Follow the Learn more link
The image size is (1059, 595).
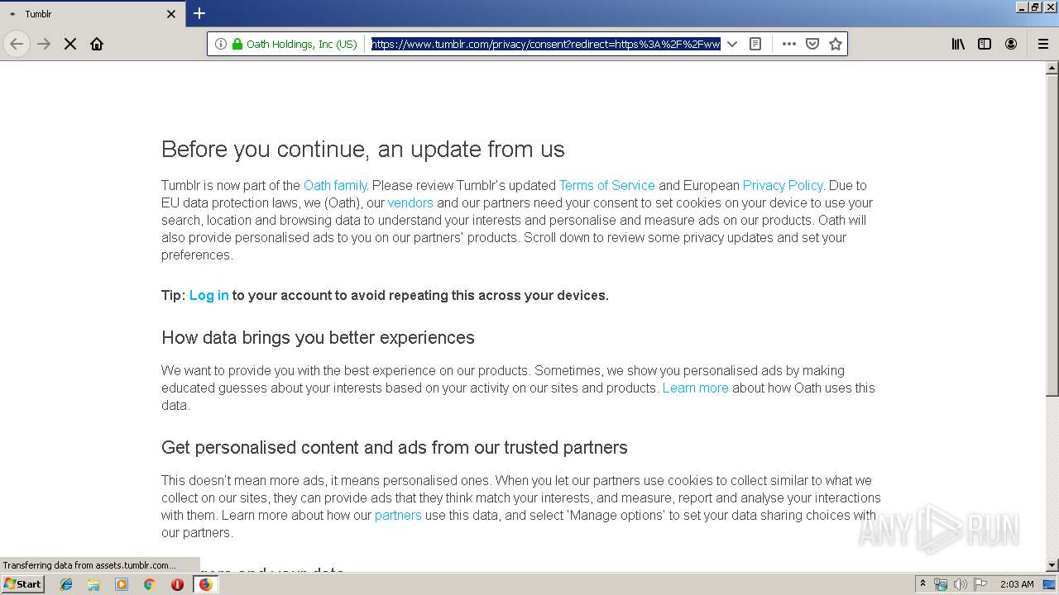(x=695, y=388)
